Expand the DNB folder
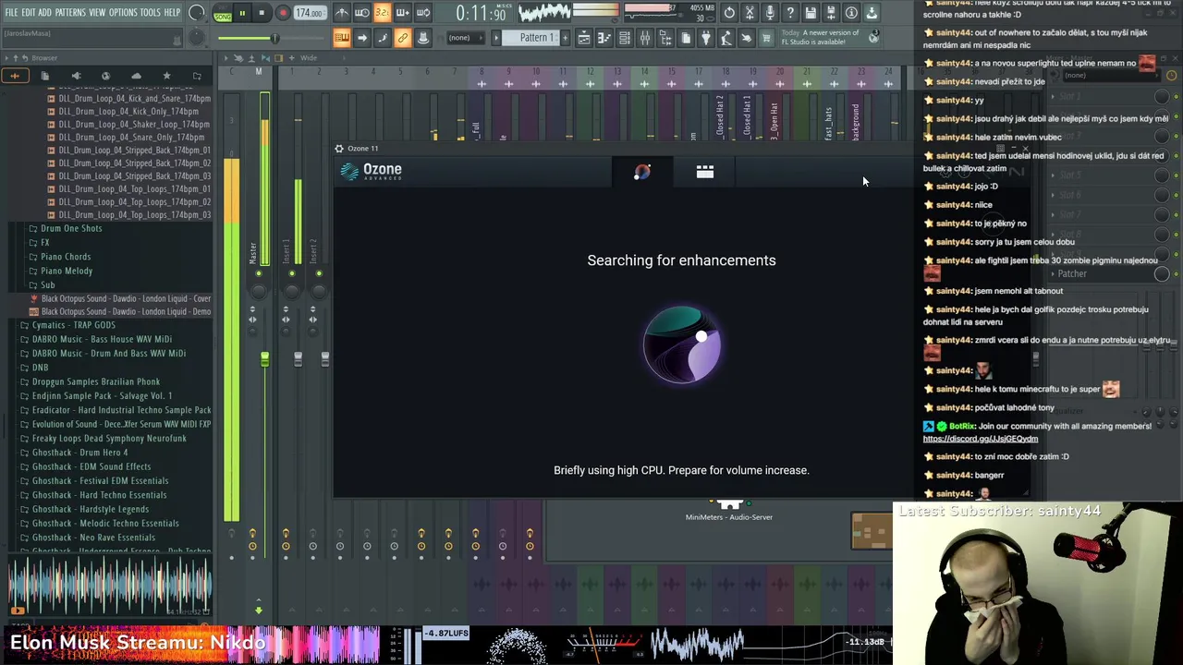1183x665 pixels. (40, 368)
